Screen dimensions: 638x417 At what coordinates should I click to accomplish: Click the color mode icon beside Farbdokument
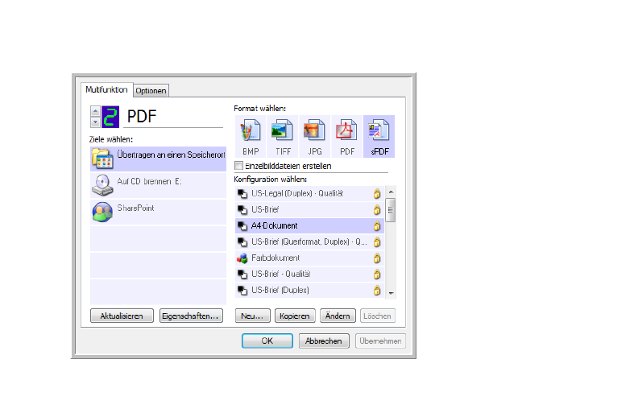tap(242, 258)
